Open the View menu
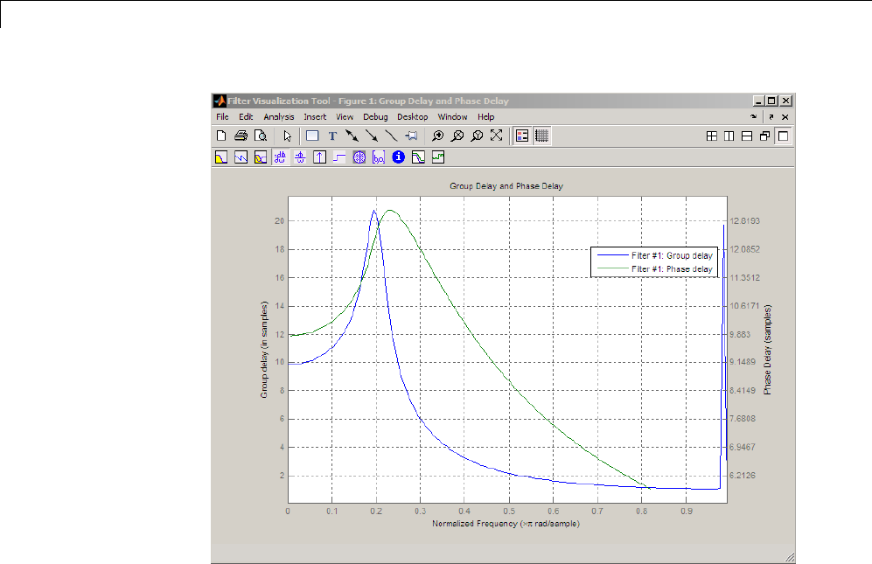 tap(345, 117)
